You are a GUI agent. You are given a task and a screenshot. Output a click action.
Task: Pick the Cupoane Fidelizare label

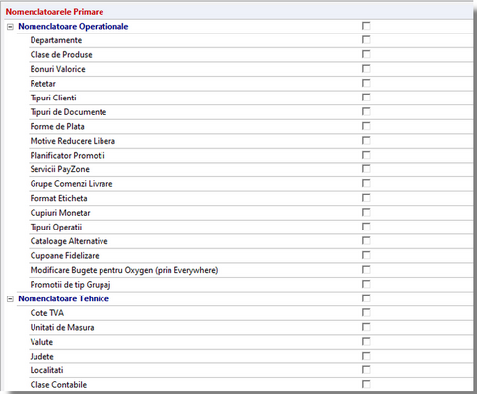(x=64, y=256)
